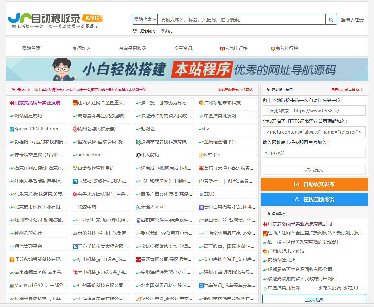Click the 深圳市龙安视科技 favicon
374x307 pixels.
click(138, 142)
